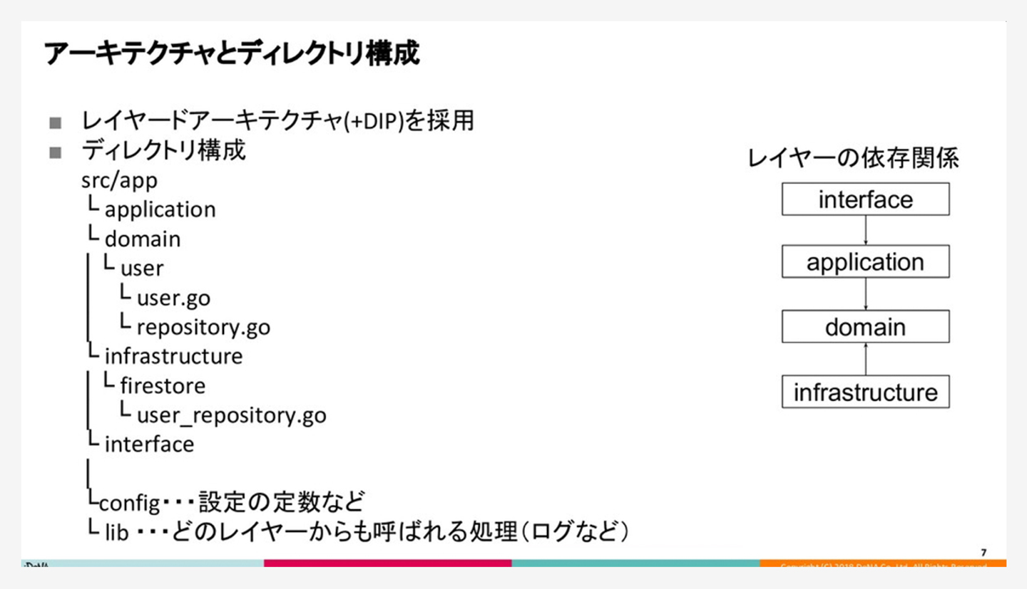Select the application folder in directory tree
Viewport: 1027px width, 589px height.
[x=160, y=210]
